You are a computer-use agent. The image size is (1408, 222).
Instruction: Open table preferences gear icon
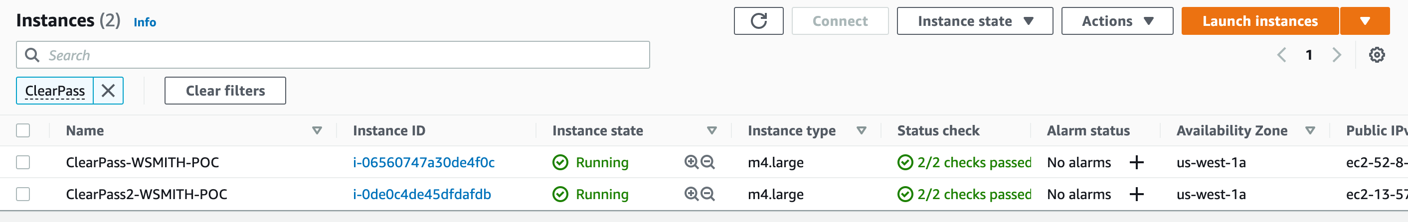(x=1376, y=55)
